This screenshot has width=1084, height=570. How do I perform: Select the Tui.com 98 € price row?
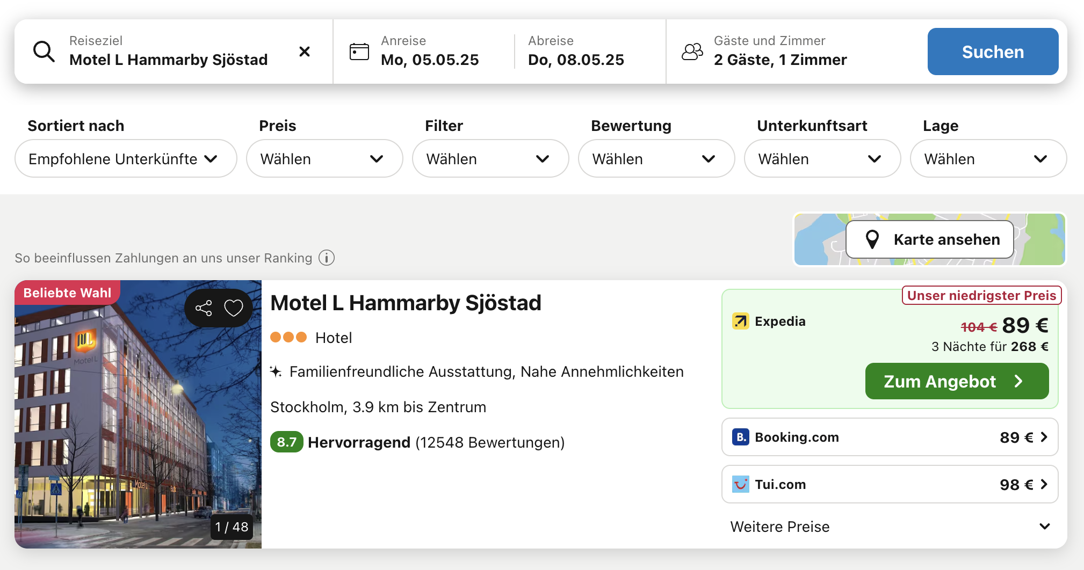(890, 485)
